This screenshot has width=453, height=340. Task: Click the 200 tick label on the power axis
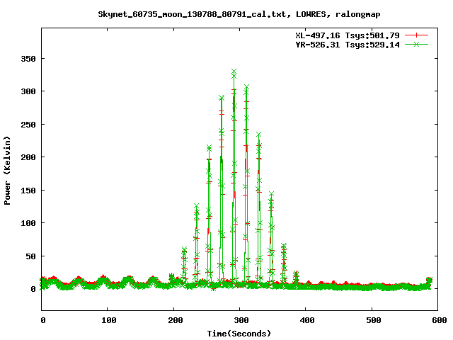tap(28, 157)
